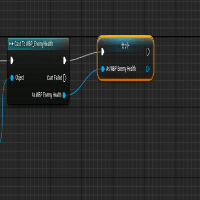This screenshot has height=200, width=200.
Task: Click the Cast node's input execution pin
Action: [12, 60]
